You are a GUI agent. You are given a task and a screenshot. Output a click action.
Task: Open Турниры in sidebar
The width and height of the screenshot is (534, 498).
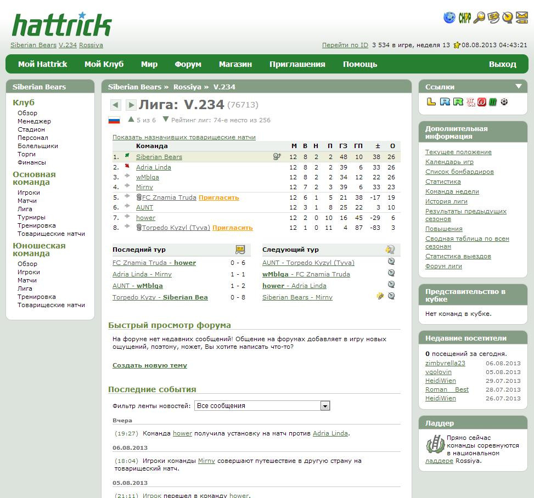[x=31, y=217]
